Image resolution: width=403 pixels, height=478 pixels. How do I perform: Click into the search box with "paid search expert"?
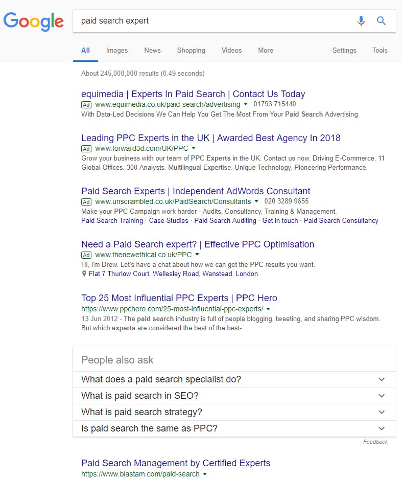click(215, 21)
